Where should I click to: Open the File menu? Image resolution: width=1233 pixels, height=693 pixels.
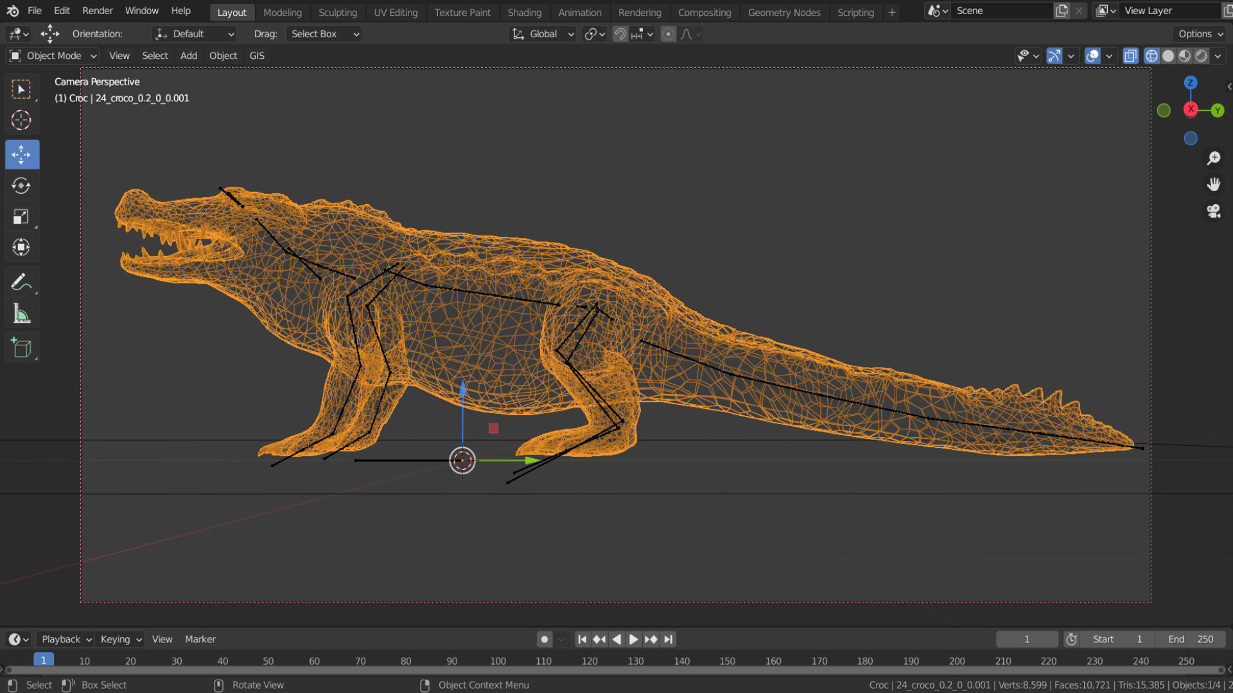pyautogui.click(x=35, y=11)
